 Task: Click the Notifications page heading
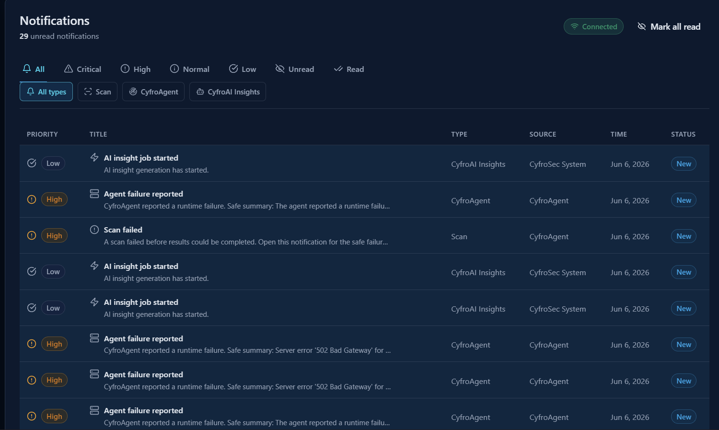tap(55, 21)
